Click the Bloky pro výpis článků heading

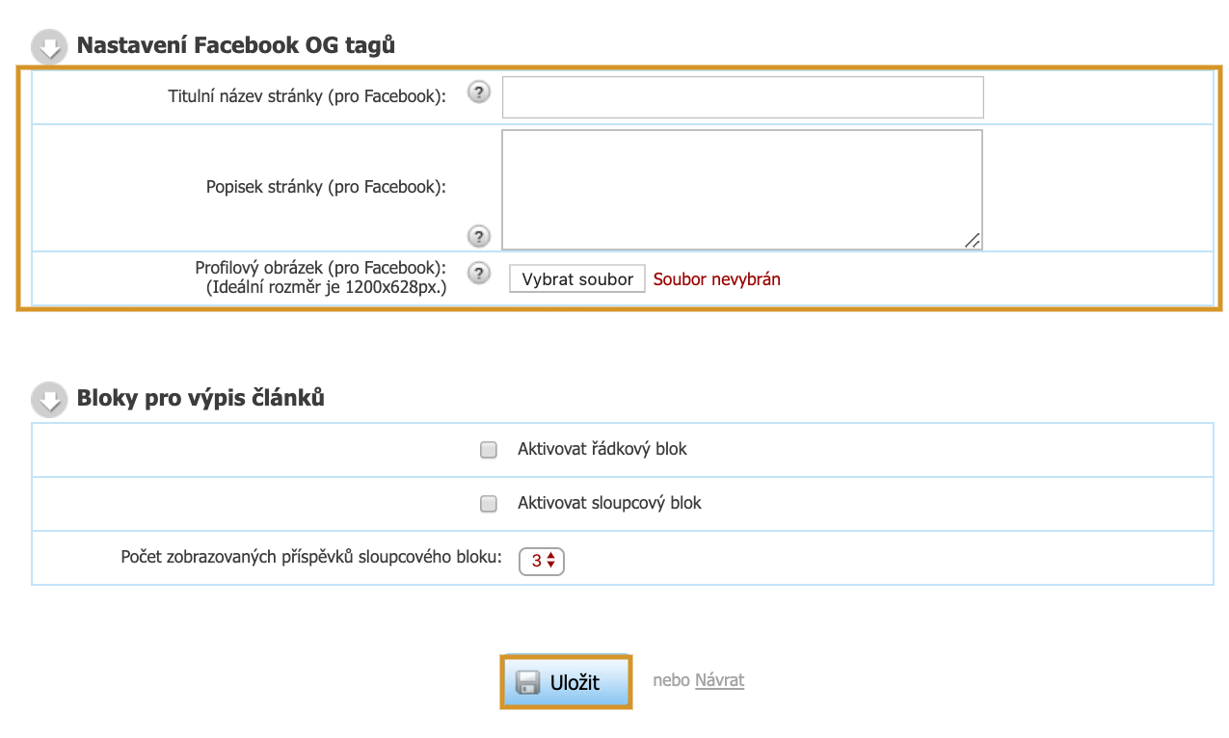coord(200,398)
